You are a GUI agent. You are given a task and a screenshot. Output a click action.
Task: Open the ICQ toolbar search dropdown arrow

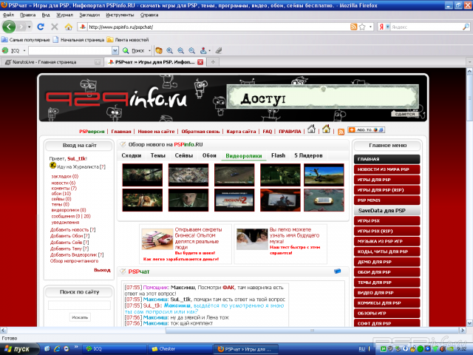point(115,50)
